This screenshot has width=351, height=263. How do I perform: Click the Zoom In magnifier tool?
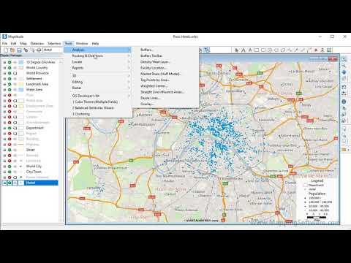tap(344, 59)
